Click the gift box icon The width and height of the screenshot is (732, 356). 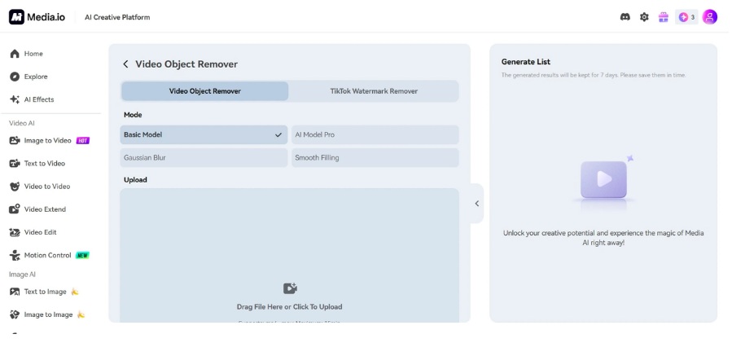click(664, 17)
